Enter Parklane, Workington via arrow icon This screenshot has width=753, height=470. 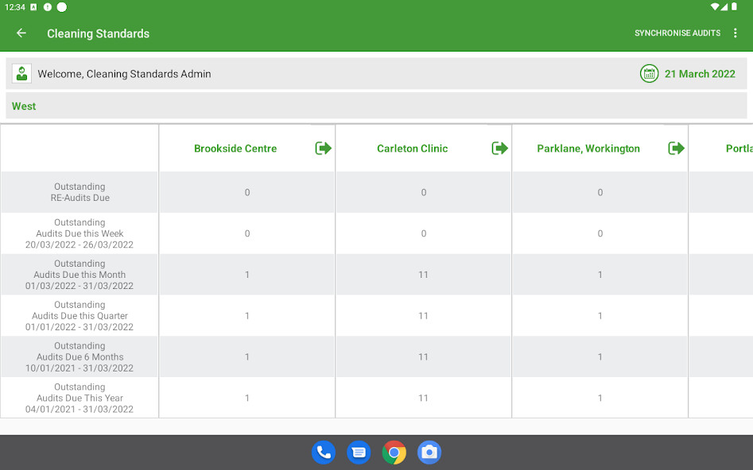pos(676,148)
